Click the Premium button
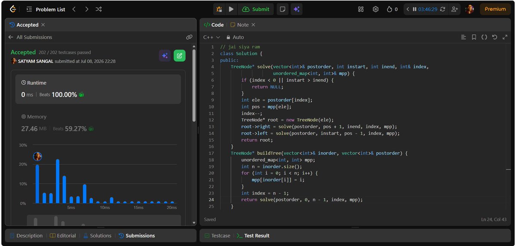 495,9
